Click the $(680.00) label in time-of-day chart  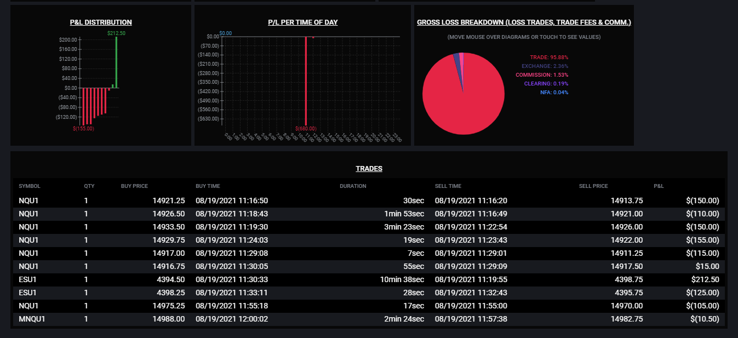(x=306, y=129)
